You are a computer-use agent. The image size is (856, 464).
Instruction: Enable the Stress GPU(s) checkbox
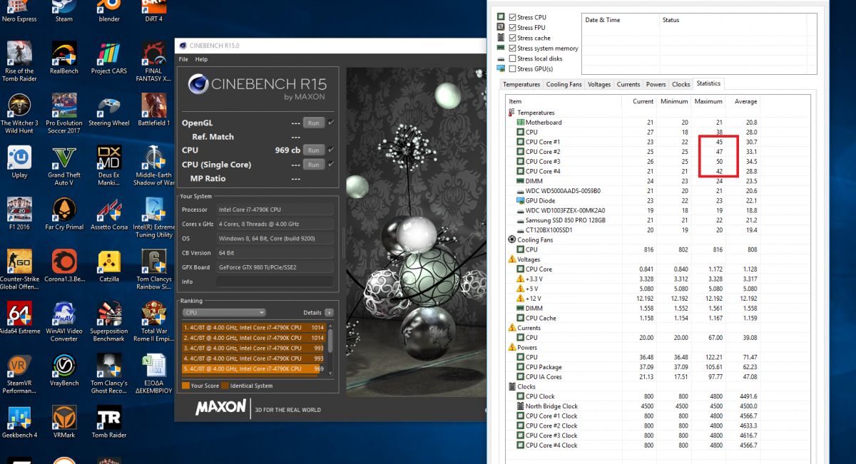tap(513, 69)
